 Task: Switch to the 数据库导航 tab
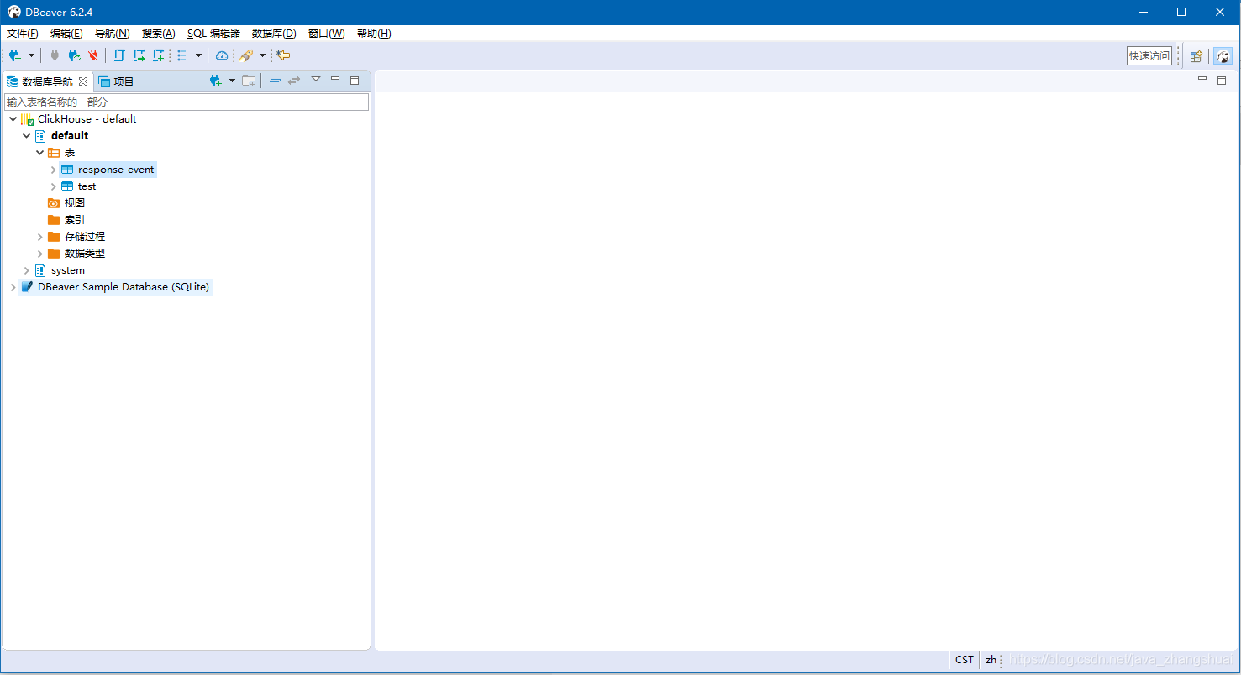(47, 81)
